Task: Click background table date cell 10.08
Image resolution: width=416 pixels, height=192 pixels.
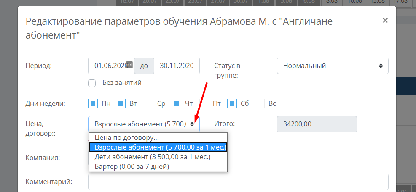Action: [354, 2]
